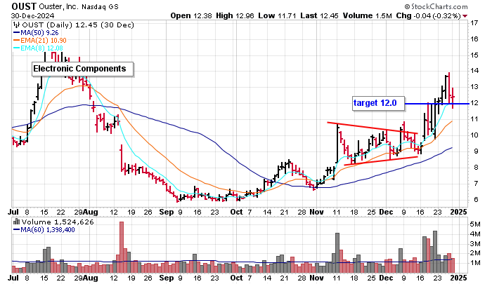The image size is (492, 284).
Task: Click 2025 on the price chart date axis
Action: click(458, 212)
